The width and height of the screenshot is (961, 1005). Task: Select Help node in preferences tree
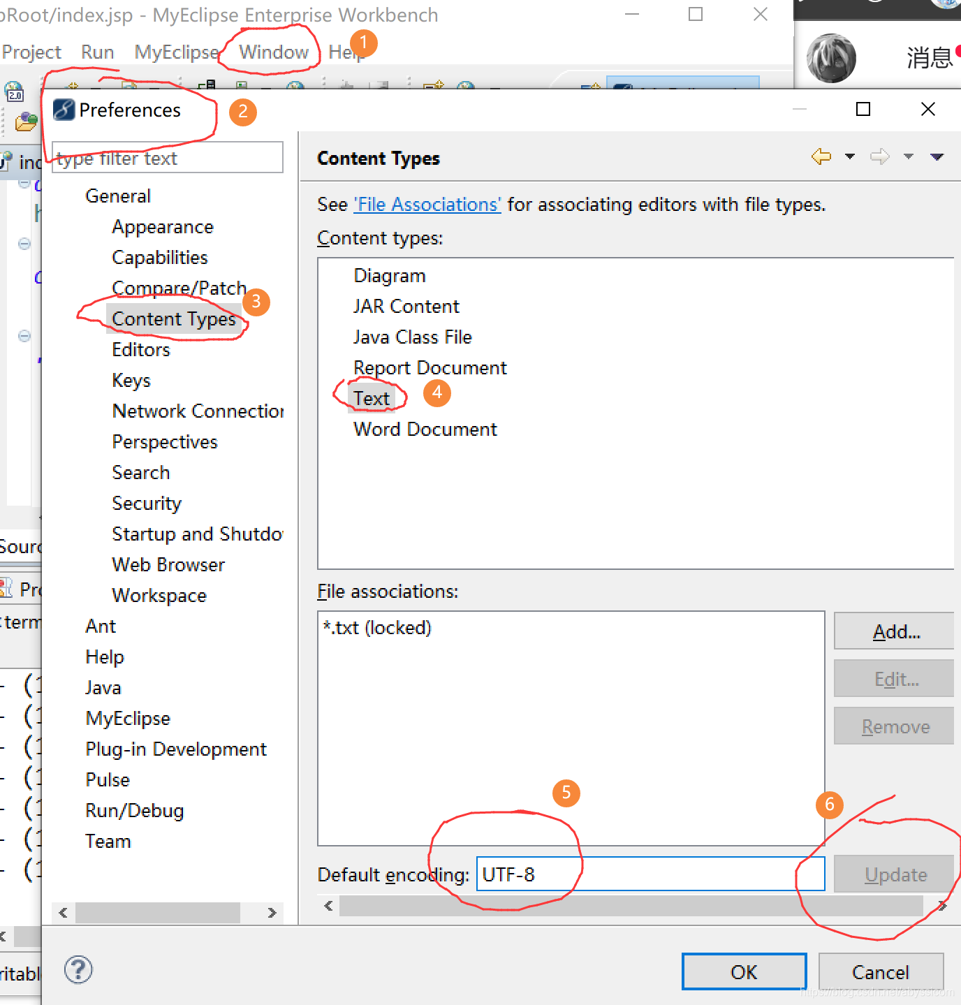(x=105, y=656)
